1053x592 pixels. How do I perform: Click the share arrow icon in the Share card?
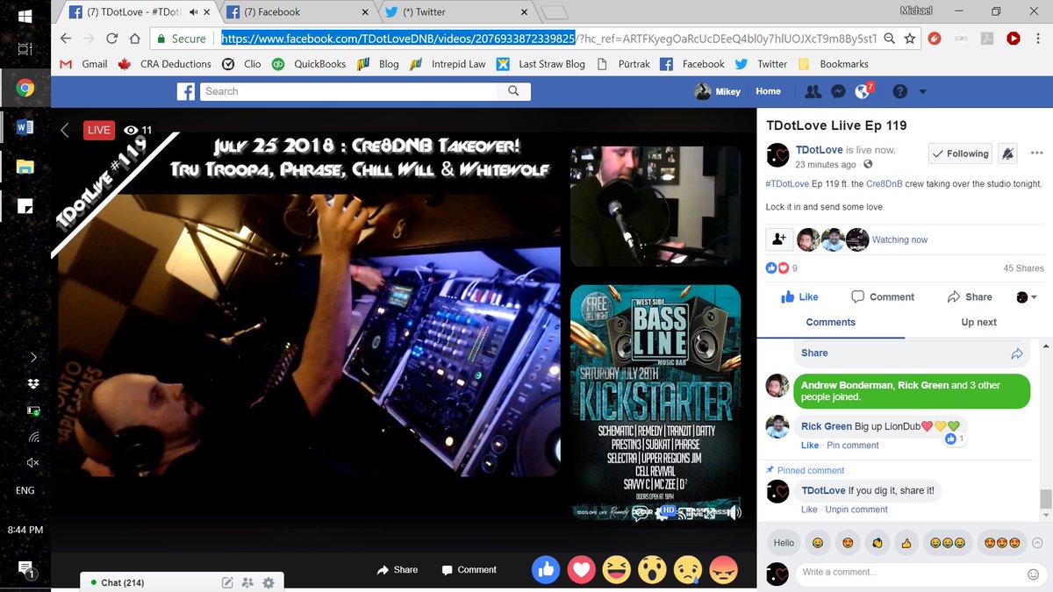[x=1017, y=353]
